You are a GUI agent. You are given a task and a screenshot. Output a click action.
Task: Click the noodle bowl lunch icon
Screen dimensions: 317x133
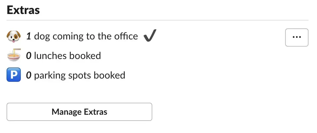(x=14, y=55)
